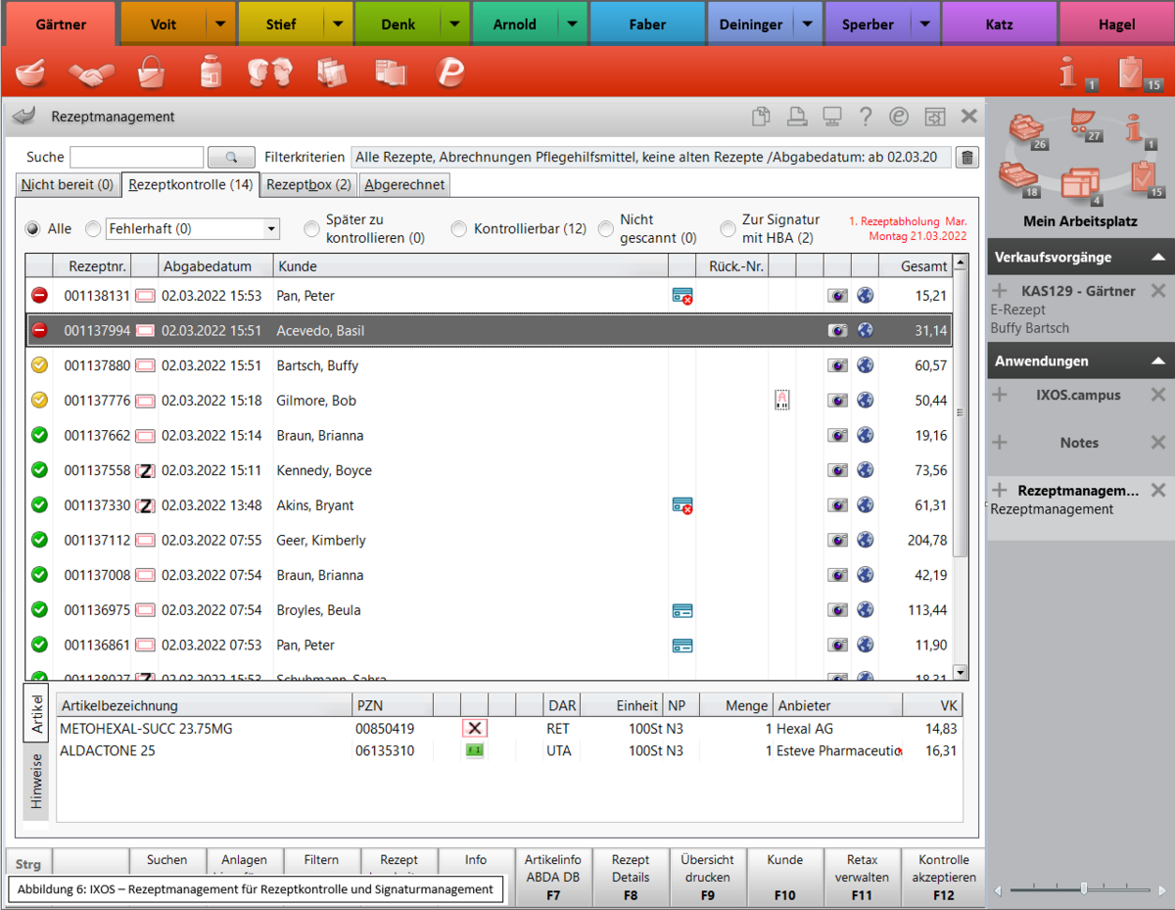The image size is (1175, 910).
Task: Select the Alle radio button
Action: click(34, 228)
